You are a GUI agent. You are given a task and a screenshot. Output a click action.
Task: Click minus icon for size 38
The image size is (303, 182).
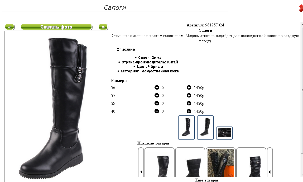pos(157,103)
